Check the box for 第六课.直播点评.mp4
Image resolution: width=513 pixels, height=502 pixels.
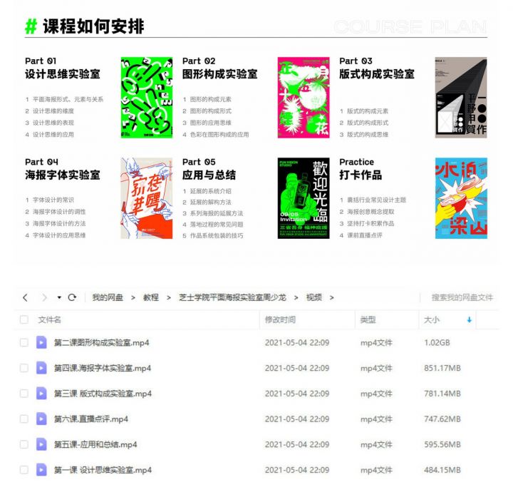tap(24, 419)
